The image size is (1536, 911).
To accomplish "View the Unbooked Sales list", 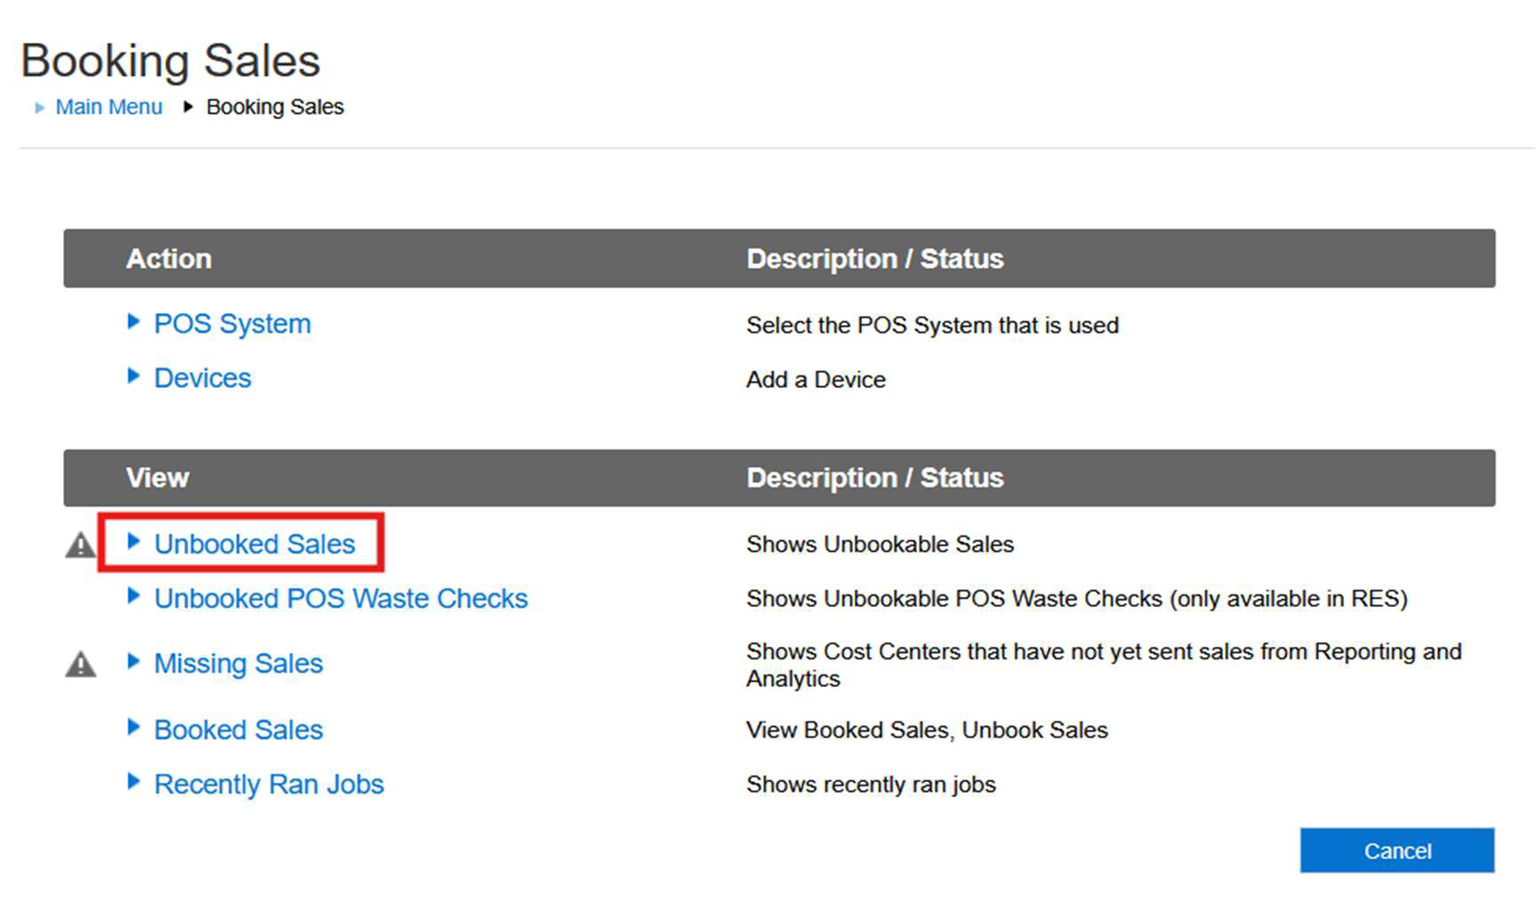I will coord(254,544).
